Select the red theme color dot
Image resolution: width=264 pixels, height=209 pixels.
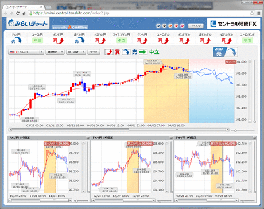176,26
